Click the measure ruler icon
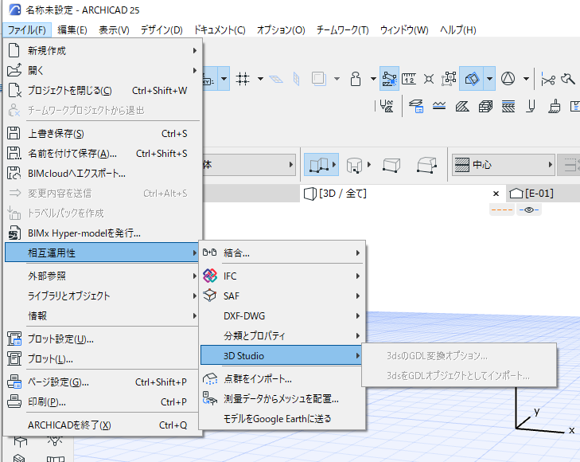Screen dimensions: 580x462 [x=409, y=79]
